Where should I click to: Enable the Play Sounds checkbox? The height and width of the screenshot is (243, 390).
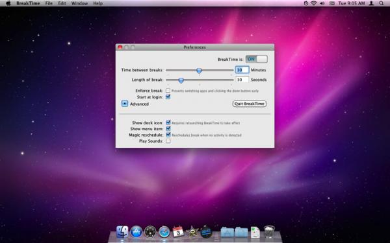168,141
